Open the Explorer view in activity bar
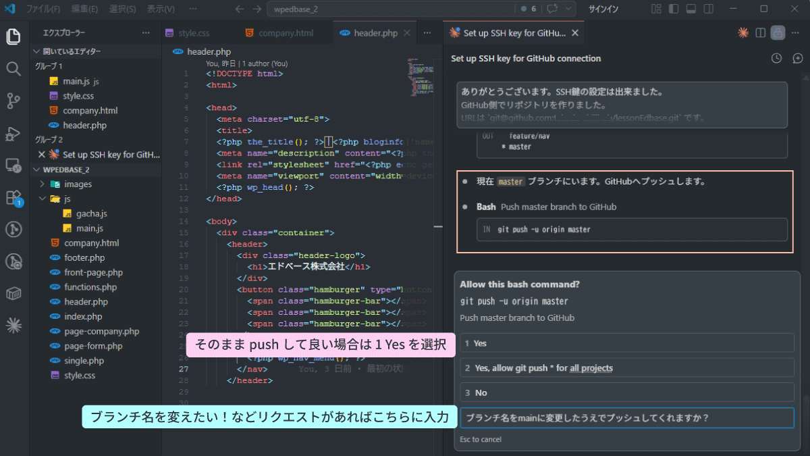This screenshot has height=456, width=810. (x=13, y=36)
